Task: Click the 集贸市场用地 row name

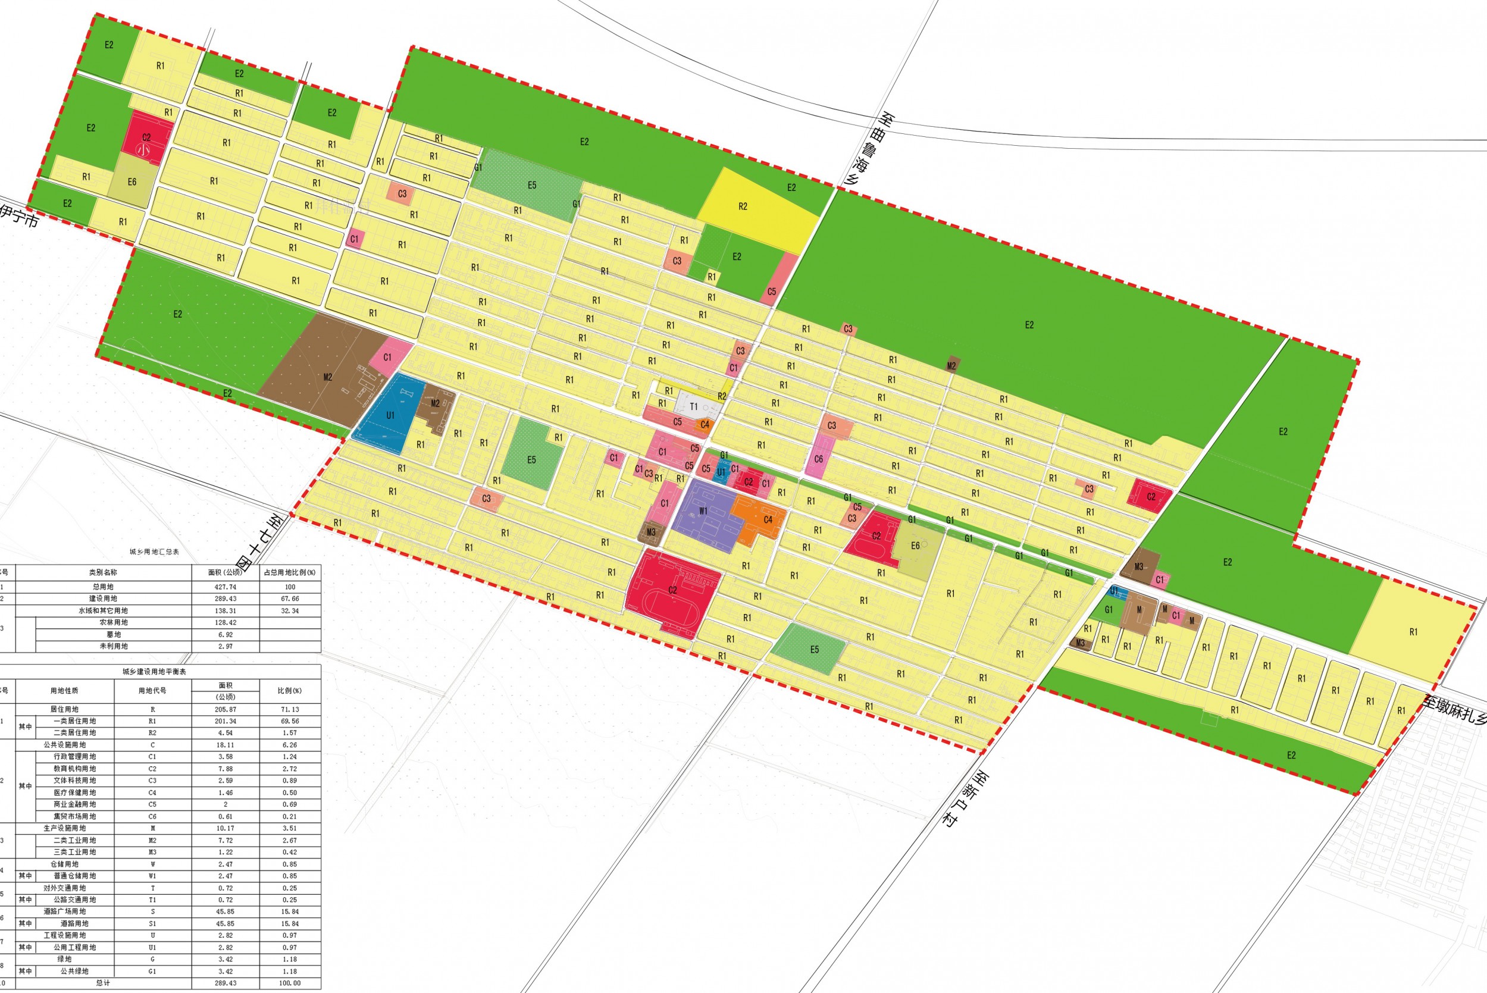Action: tap(75, 816)
